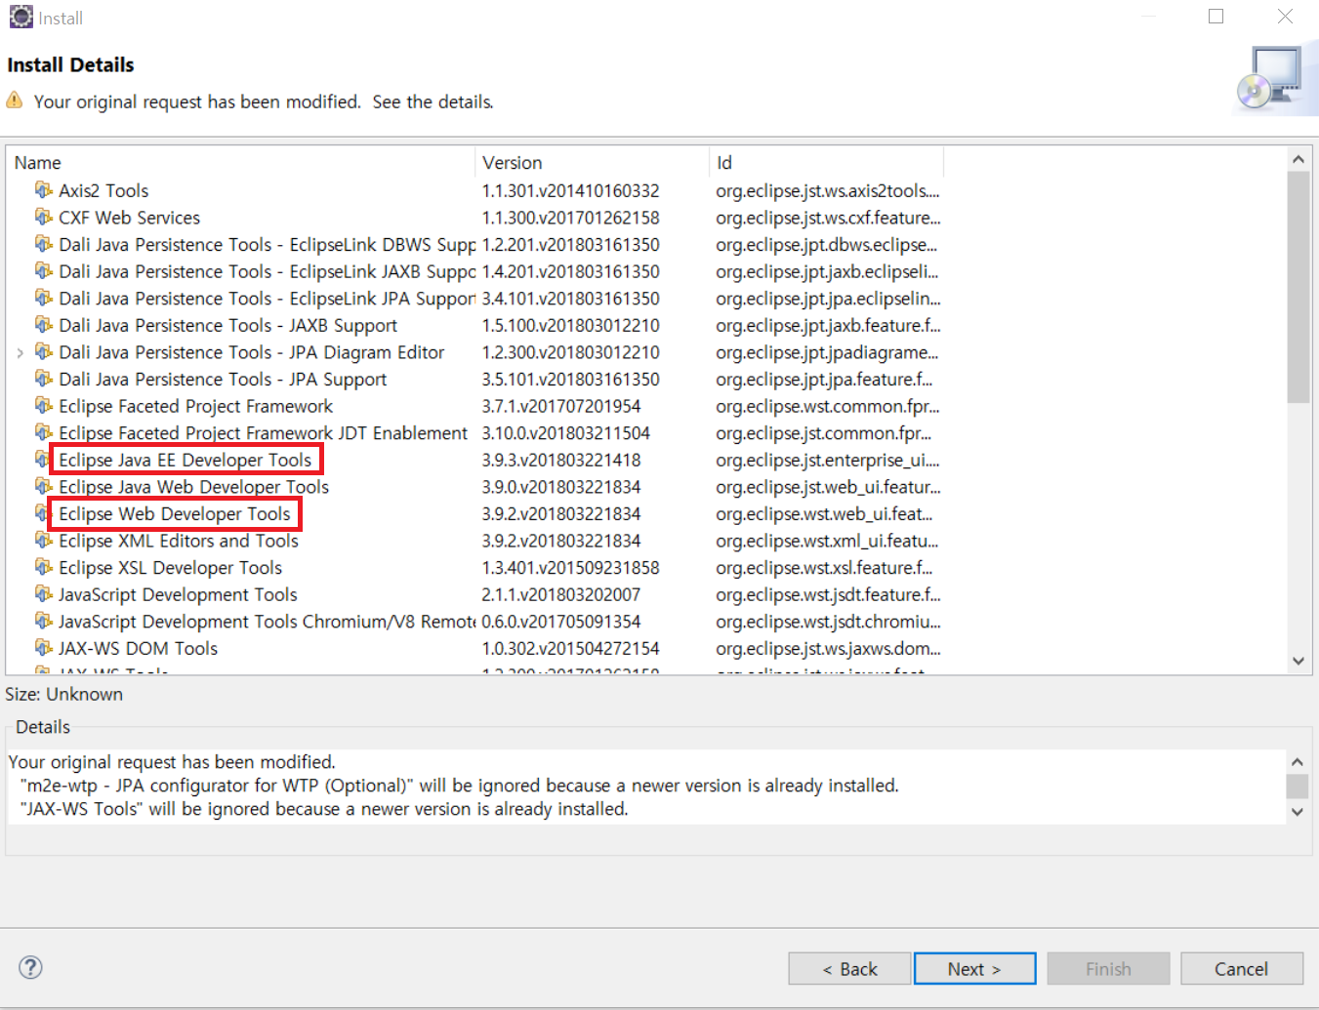Select Eclipse XSL Developer Tools row
This screenshot has width=1319, height=1010.
tap(170, 568)
